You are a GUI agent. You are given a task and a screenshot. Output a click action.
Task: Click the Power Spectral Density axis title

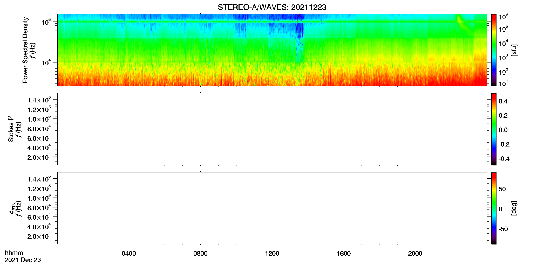(x=25, y=50)
